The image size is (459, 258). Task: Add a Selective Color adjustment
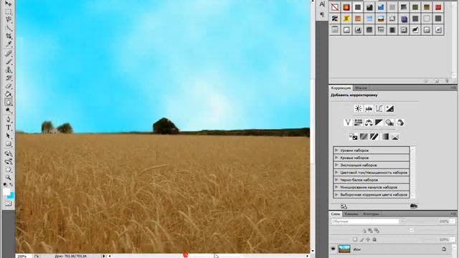coord(395,137)
